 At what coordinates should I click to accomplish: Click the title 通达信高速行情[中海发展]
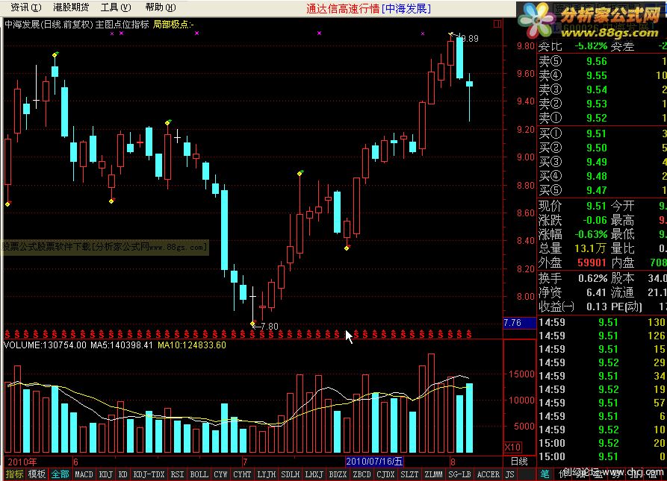tap(368, 8)
